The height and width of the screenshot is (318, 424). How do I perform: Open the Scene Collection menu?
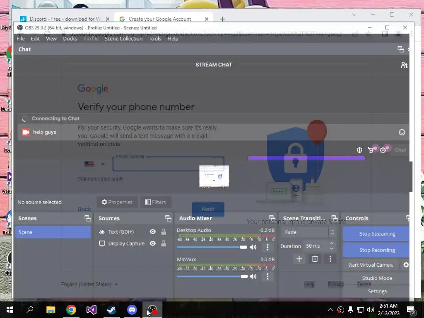coord(123,39)
